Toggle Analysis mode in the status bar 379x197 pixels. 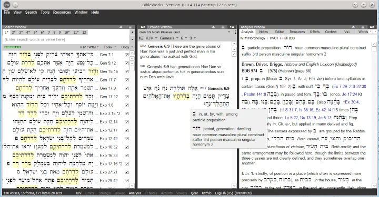[x=135, y=193]
